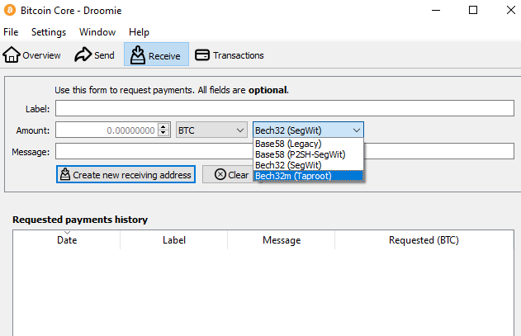This screenshot has width=521, height=336.
Task: Click the Bitcoin Core logo icon in title bar
Action: [10, 10]
